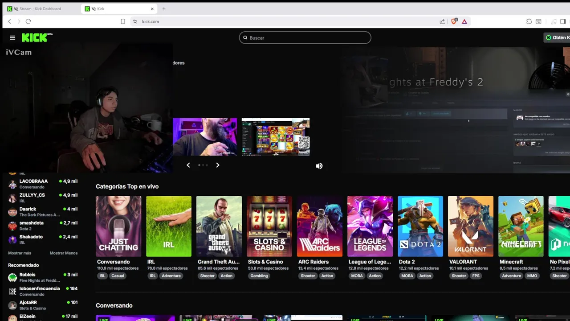Open Shakadoto channel in sidebar
Image resolution: width=570 pixels, height=321 pixels.
click(x=43, y=239)
